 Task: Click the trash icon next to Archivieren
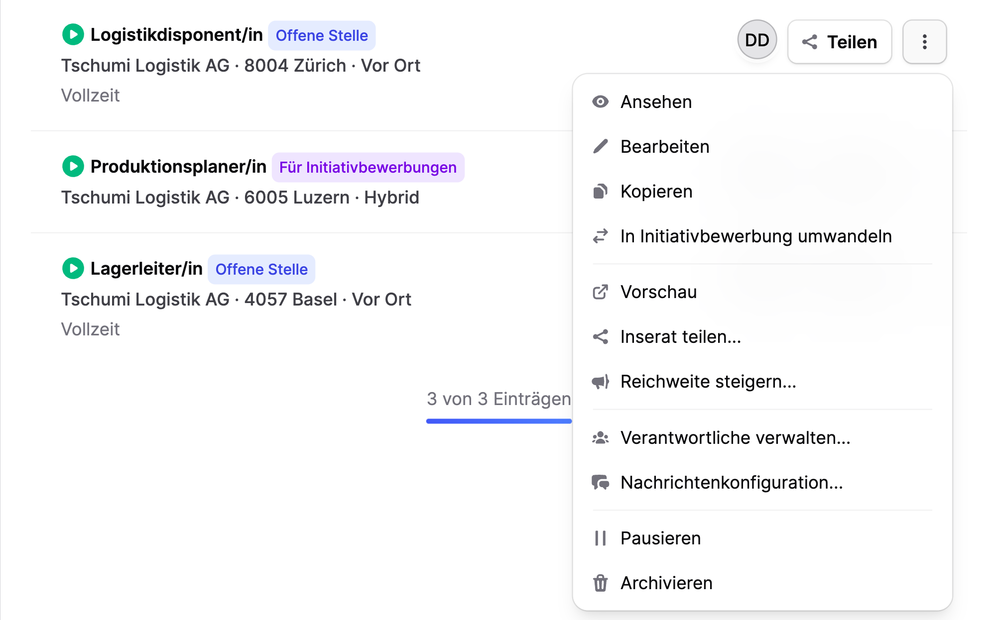point(601,583)
